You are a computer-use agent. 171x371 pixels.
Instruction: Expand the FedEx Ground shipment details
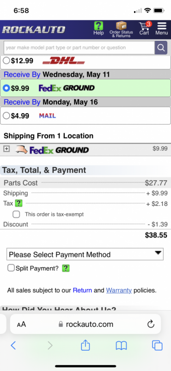tap(6, 149)
